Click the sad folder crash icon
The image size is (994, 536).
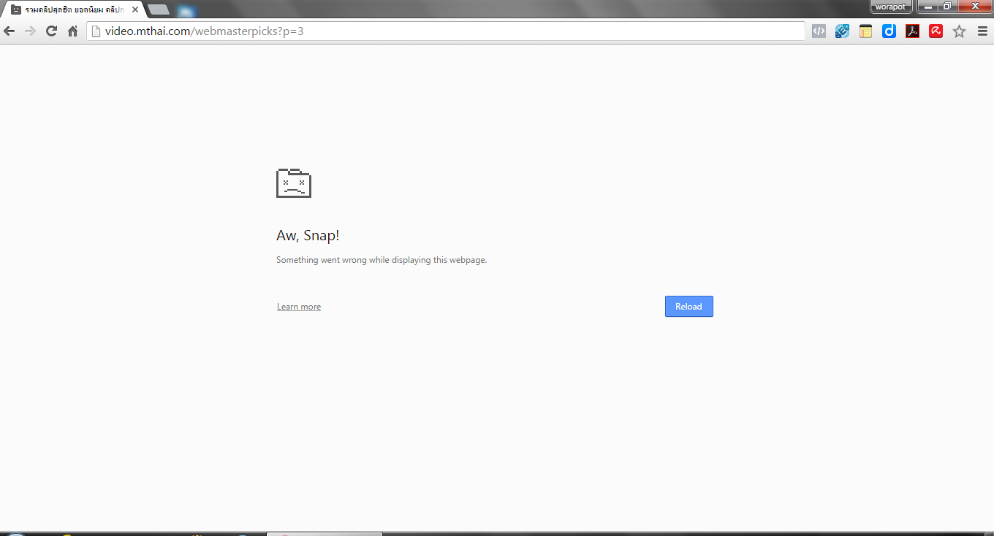[294, 183]
